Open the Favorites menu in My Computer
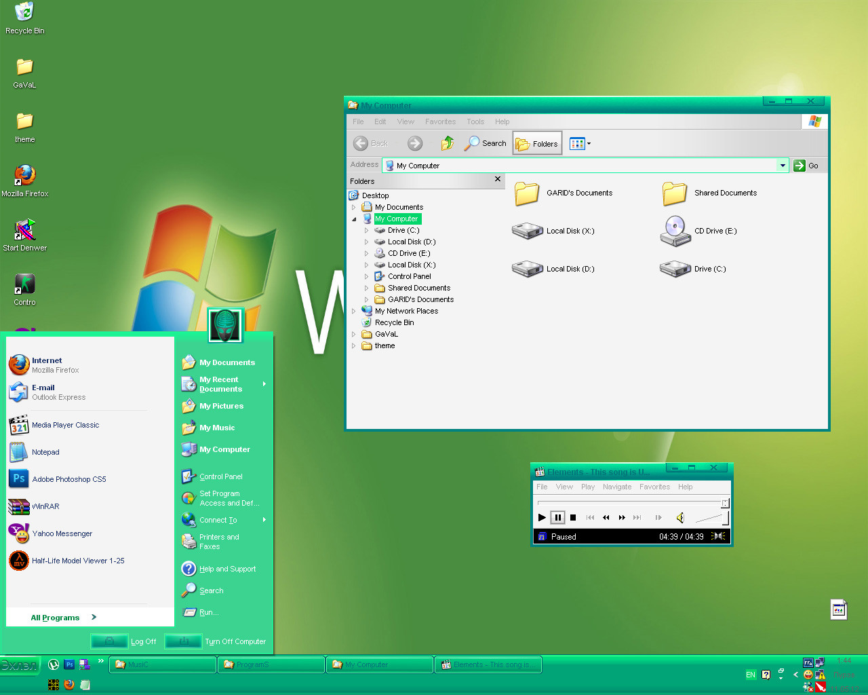 tap(440, 121)
